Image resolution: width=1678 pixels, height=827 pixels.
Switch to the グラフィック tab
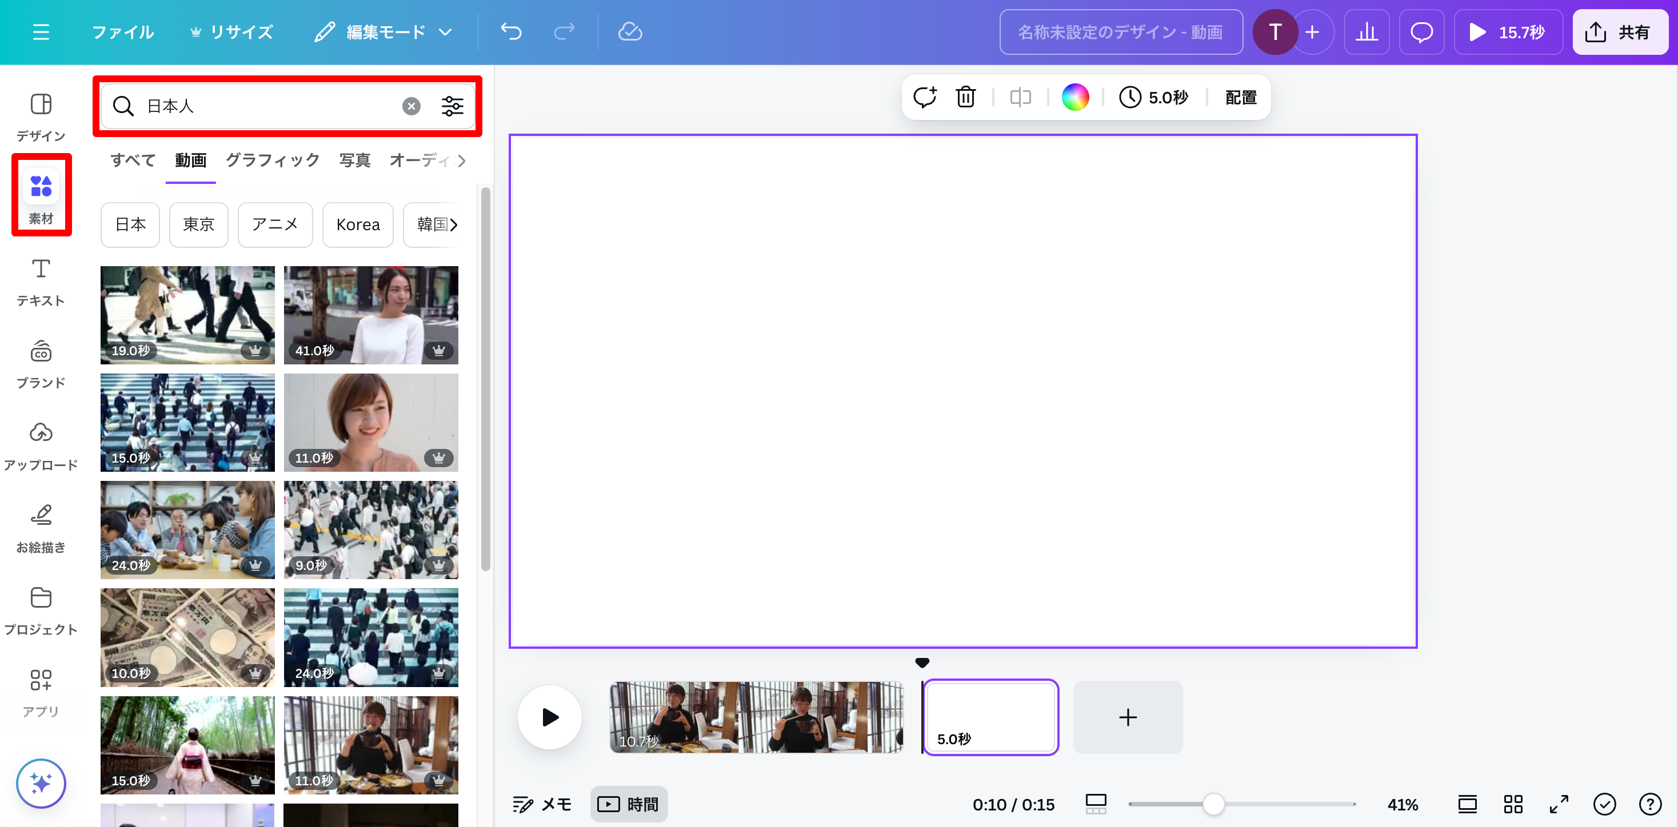272,160
